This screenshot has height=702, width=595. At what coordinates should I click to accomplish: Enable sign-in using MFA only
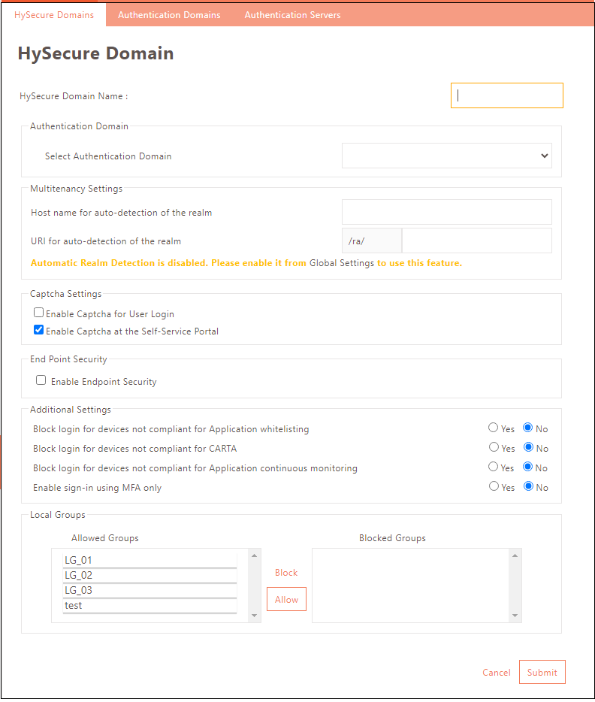tap(493, 486)
